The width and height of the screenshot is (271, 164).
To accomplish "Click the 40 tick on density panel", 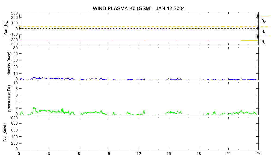I will click(x=16, y=54).
